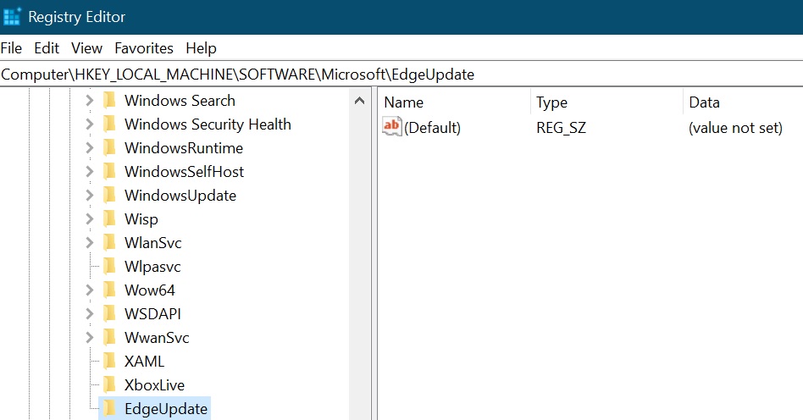The image size is (803, 420).
Task: Select the EdgeUpdate key label
Action: (x=166, y=409)
